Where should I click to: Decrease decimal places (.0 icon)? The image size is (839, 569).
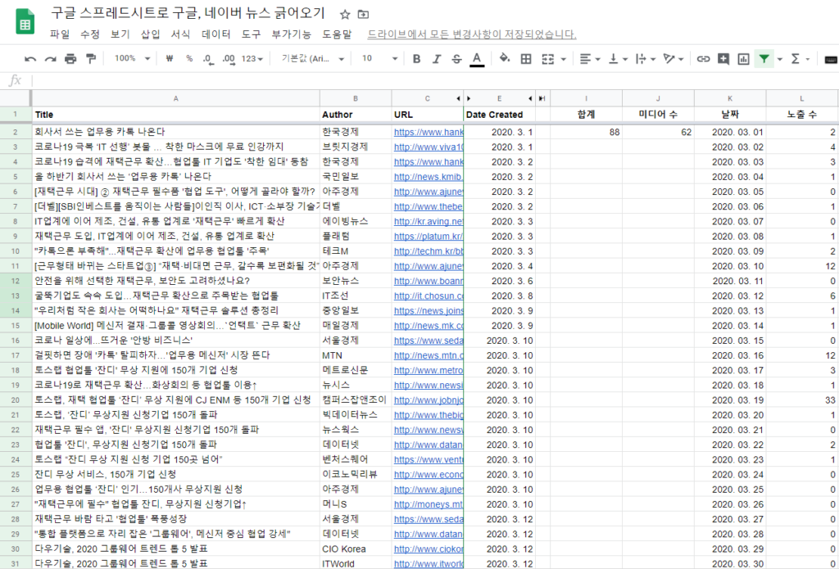[209, 59]
